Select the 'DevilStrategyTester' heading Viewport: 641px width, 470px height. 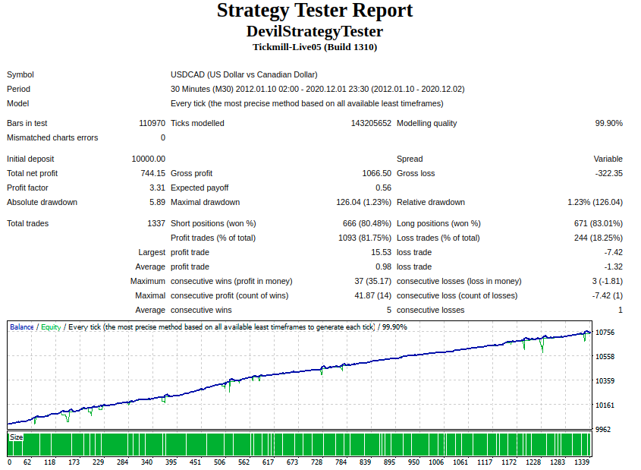314,31
